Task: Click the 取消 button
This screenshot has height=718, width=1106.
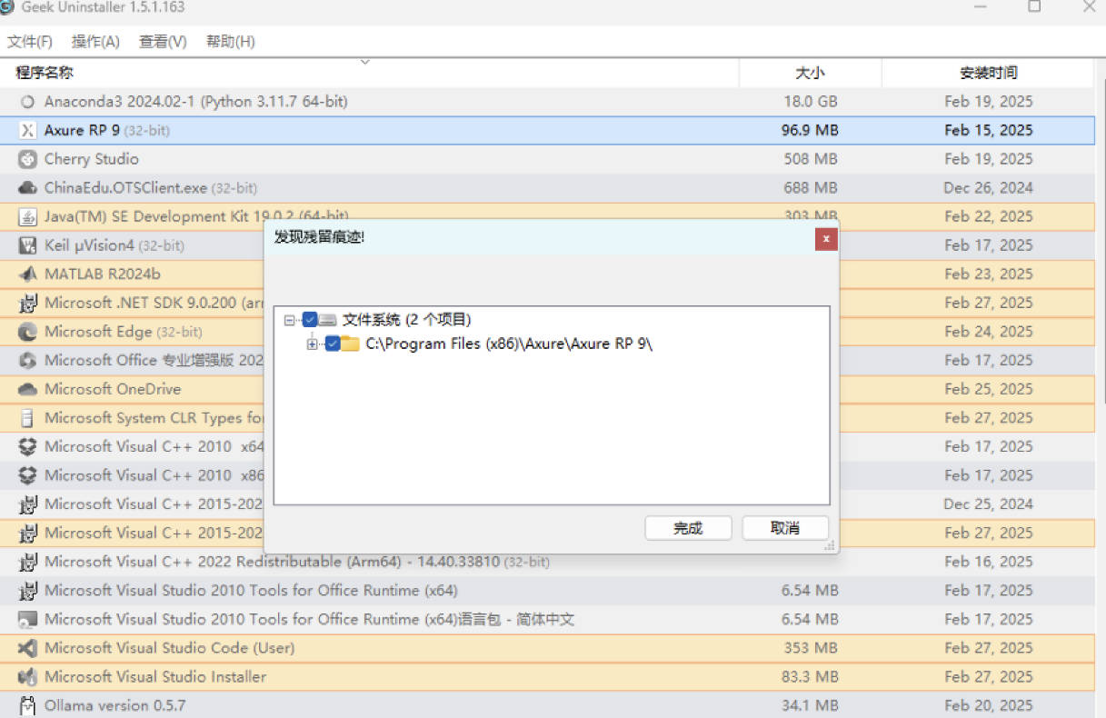Action: coord(785,528)
